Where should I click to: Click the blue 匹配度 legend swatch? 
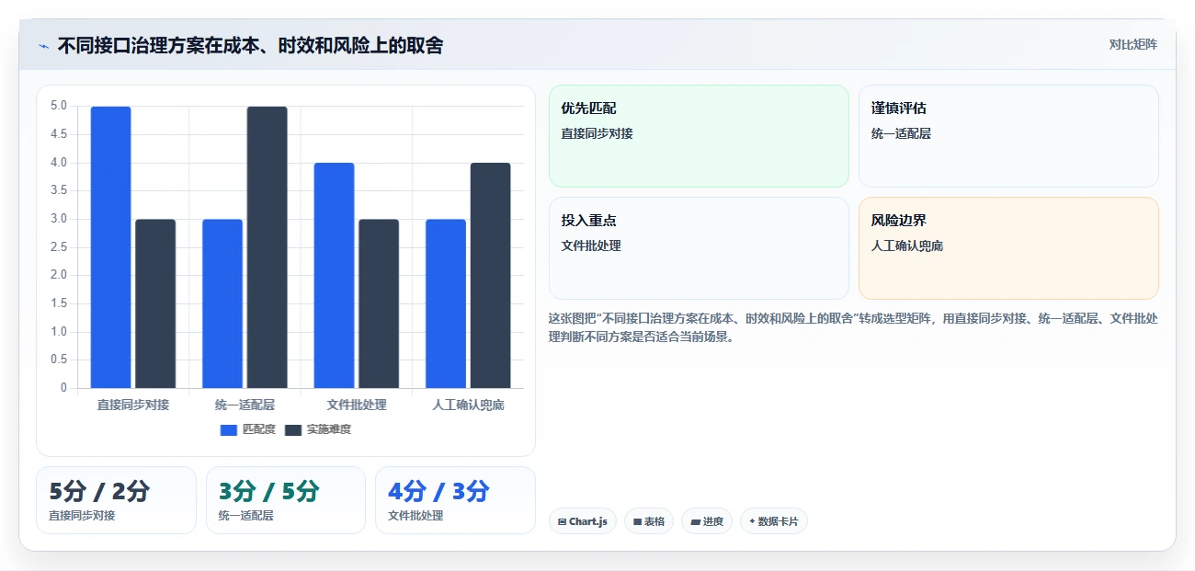tap(229, 429)
